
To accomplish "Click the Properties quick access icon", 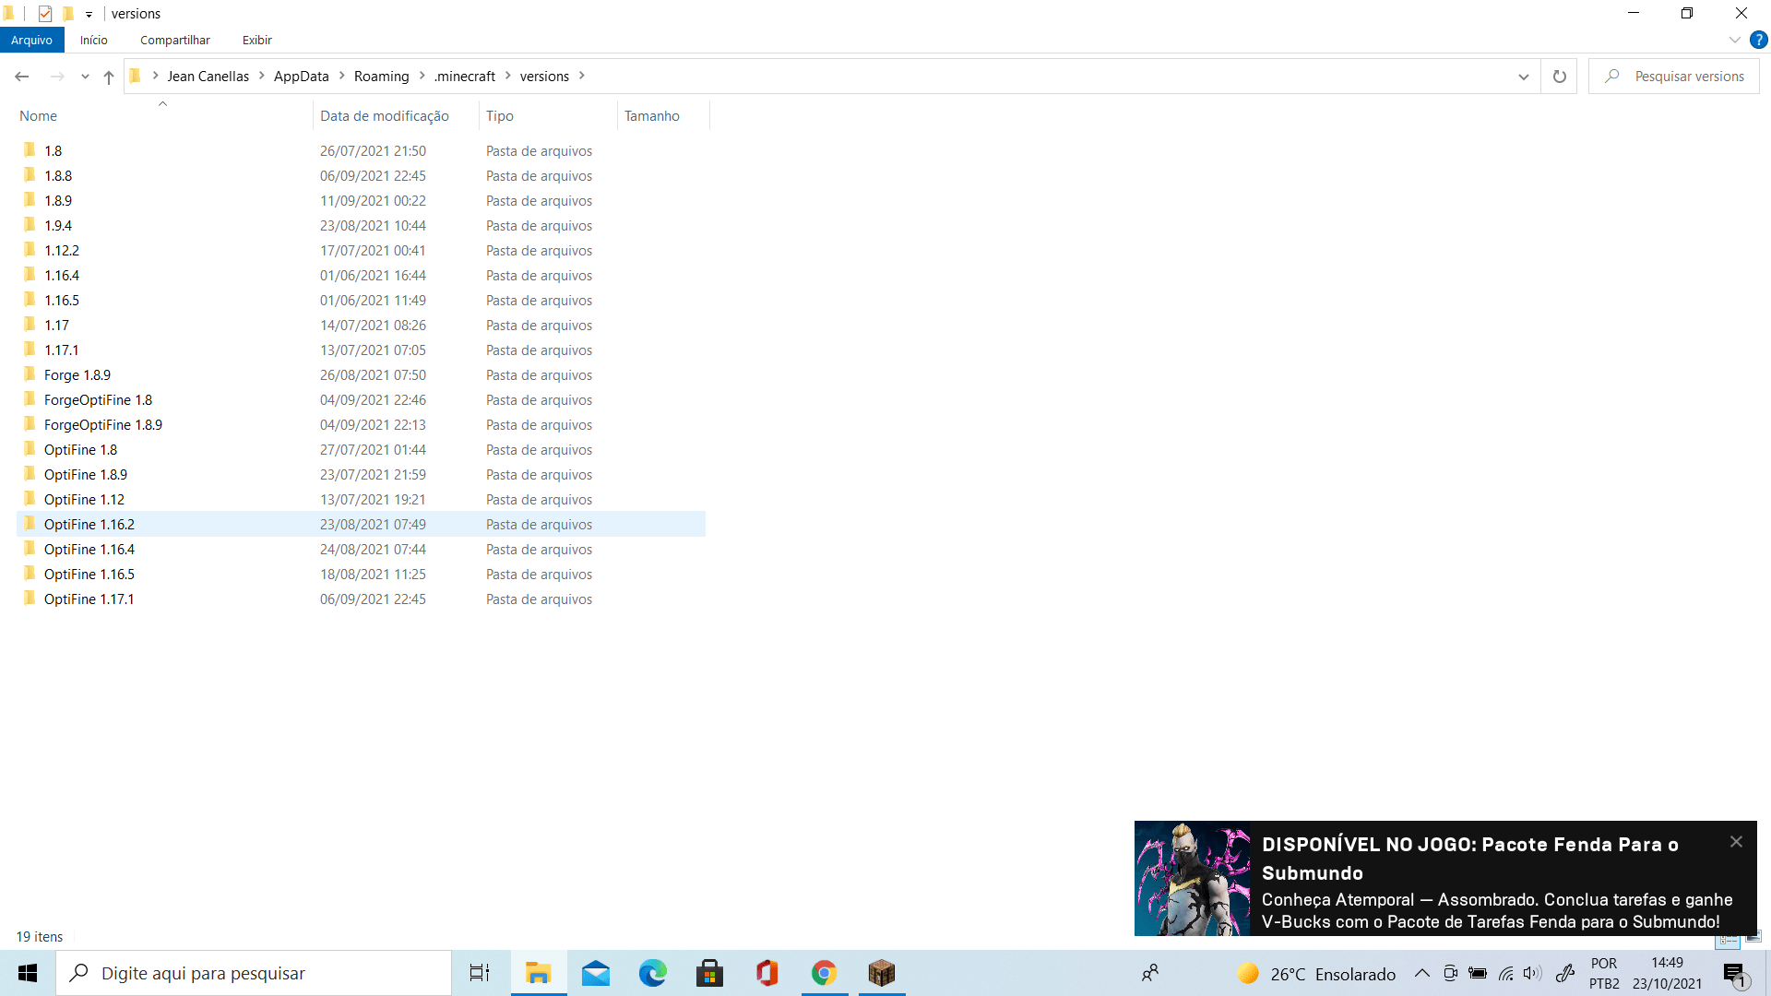I will [44, 14].
